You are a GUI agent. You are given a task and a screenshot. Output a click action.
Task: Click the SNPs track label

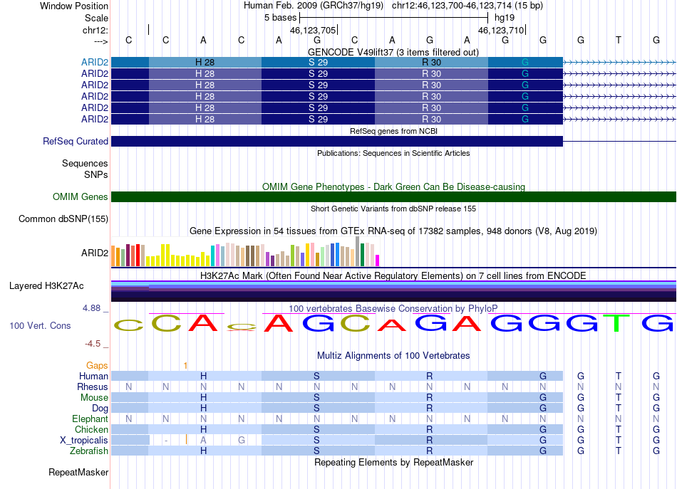(x=96, y=174)
